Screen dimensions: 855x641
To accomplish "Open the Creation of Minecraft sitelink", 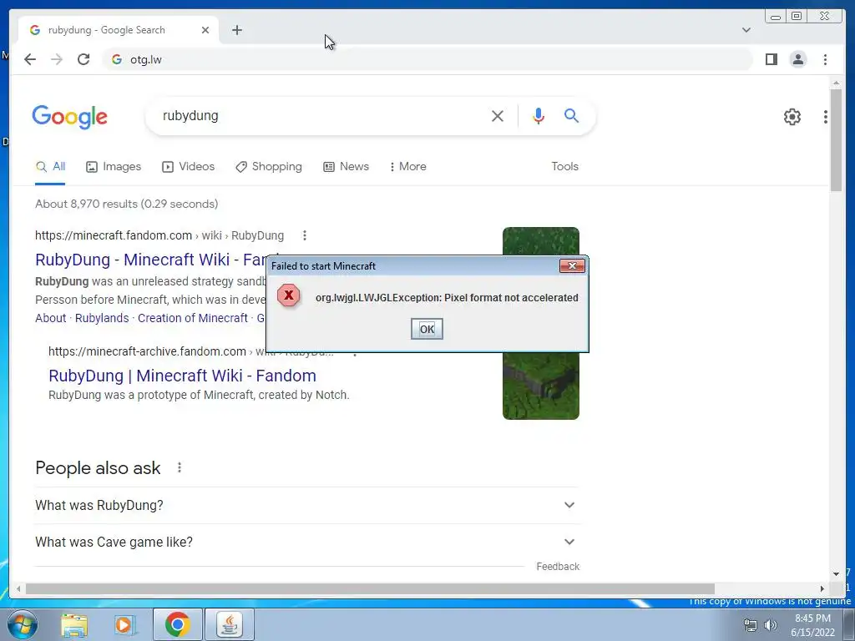I will (x=193, y=318).
